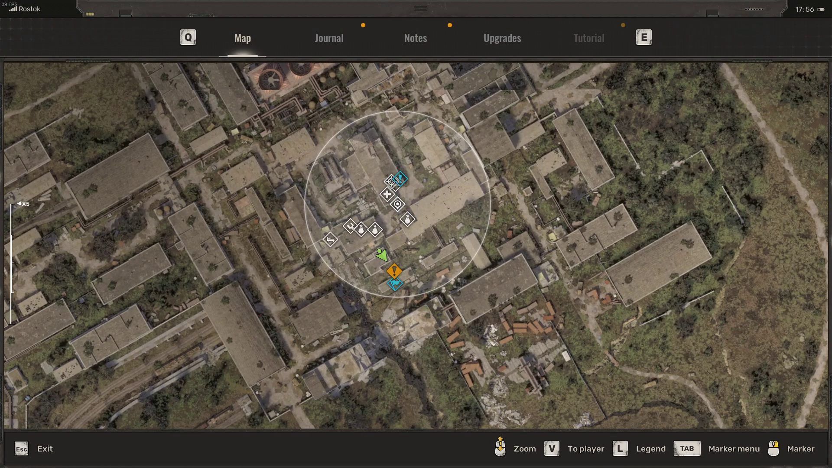Switch to the Notes tab
Image resolution: width=832 pixels, height=468 pixels.
(x=415, y=38)
